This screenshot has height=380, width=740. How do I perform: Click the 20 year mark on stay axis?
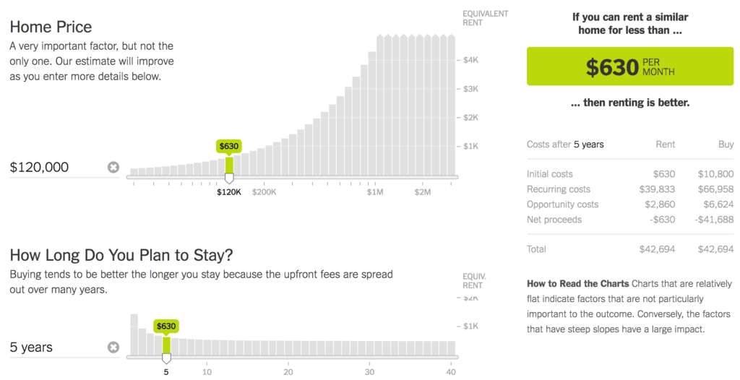288,372
